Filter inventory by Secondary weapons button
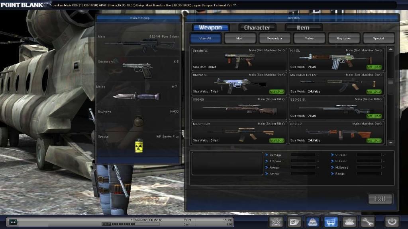Image resolution: width=408 pixels, height=229 pixels. point(275,38)
